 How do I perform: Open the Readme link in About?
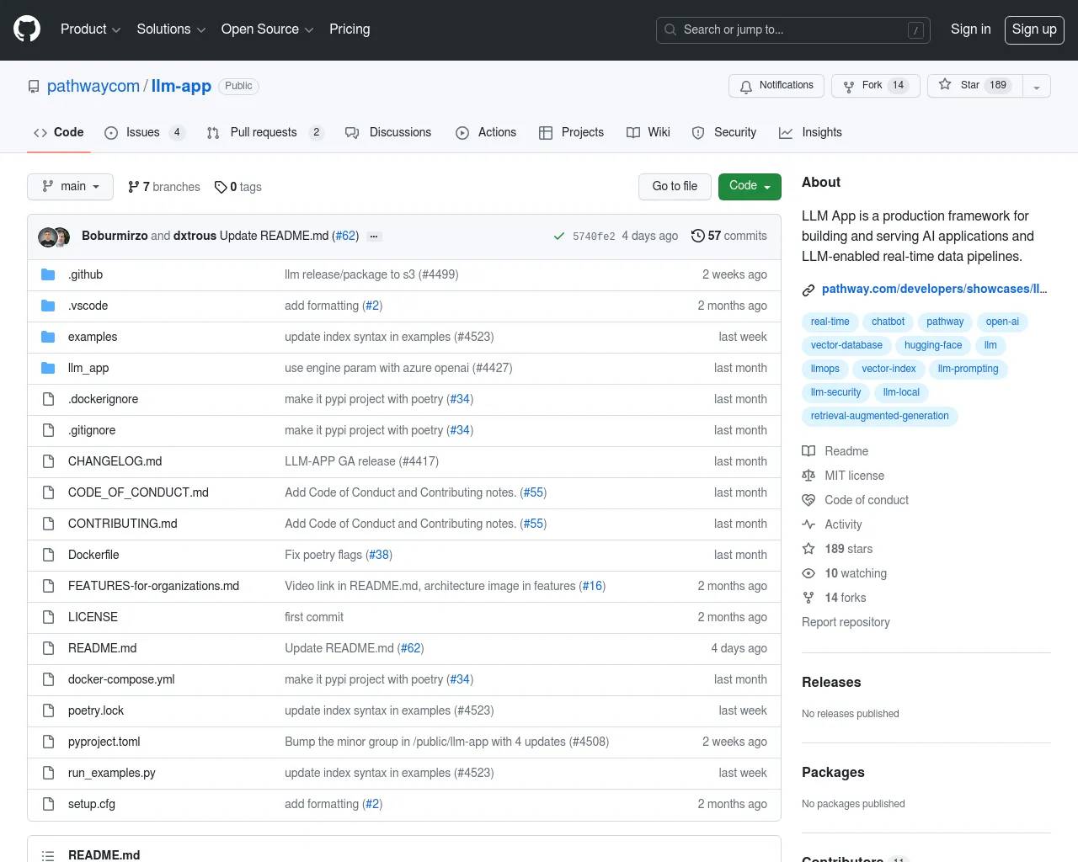(835, 451)
